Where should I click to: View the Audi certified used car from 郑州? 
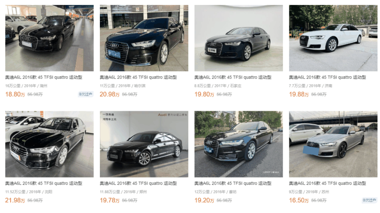(x=144, y=144)
